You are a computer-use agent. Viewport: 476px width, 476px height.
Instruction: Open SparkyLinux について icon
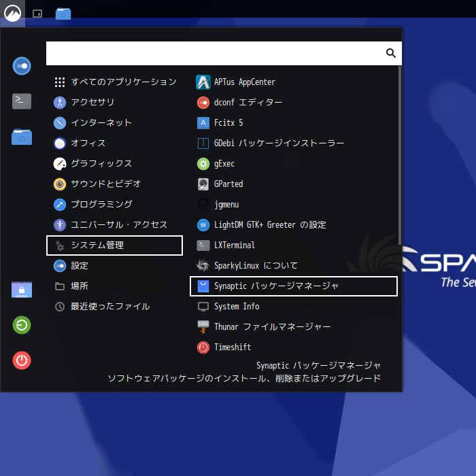point(203,266)
